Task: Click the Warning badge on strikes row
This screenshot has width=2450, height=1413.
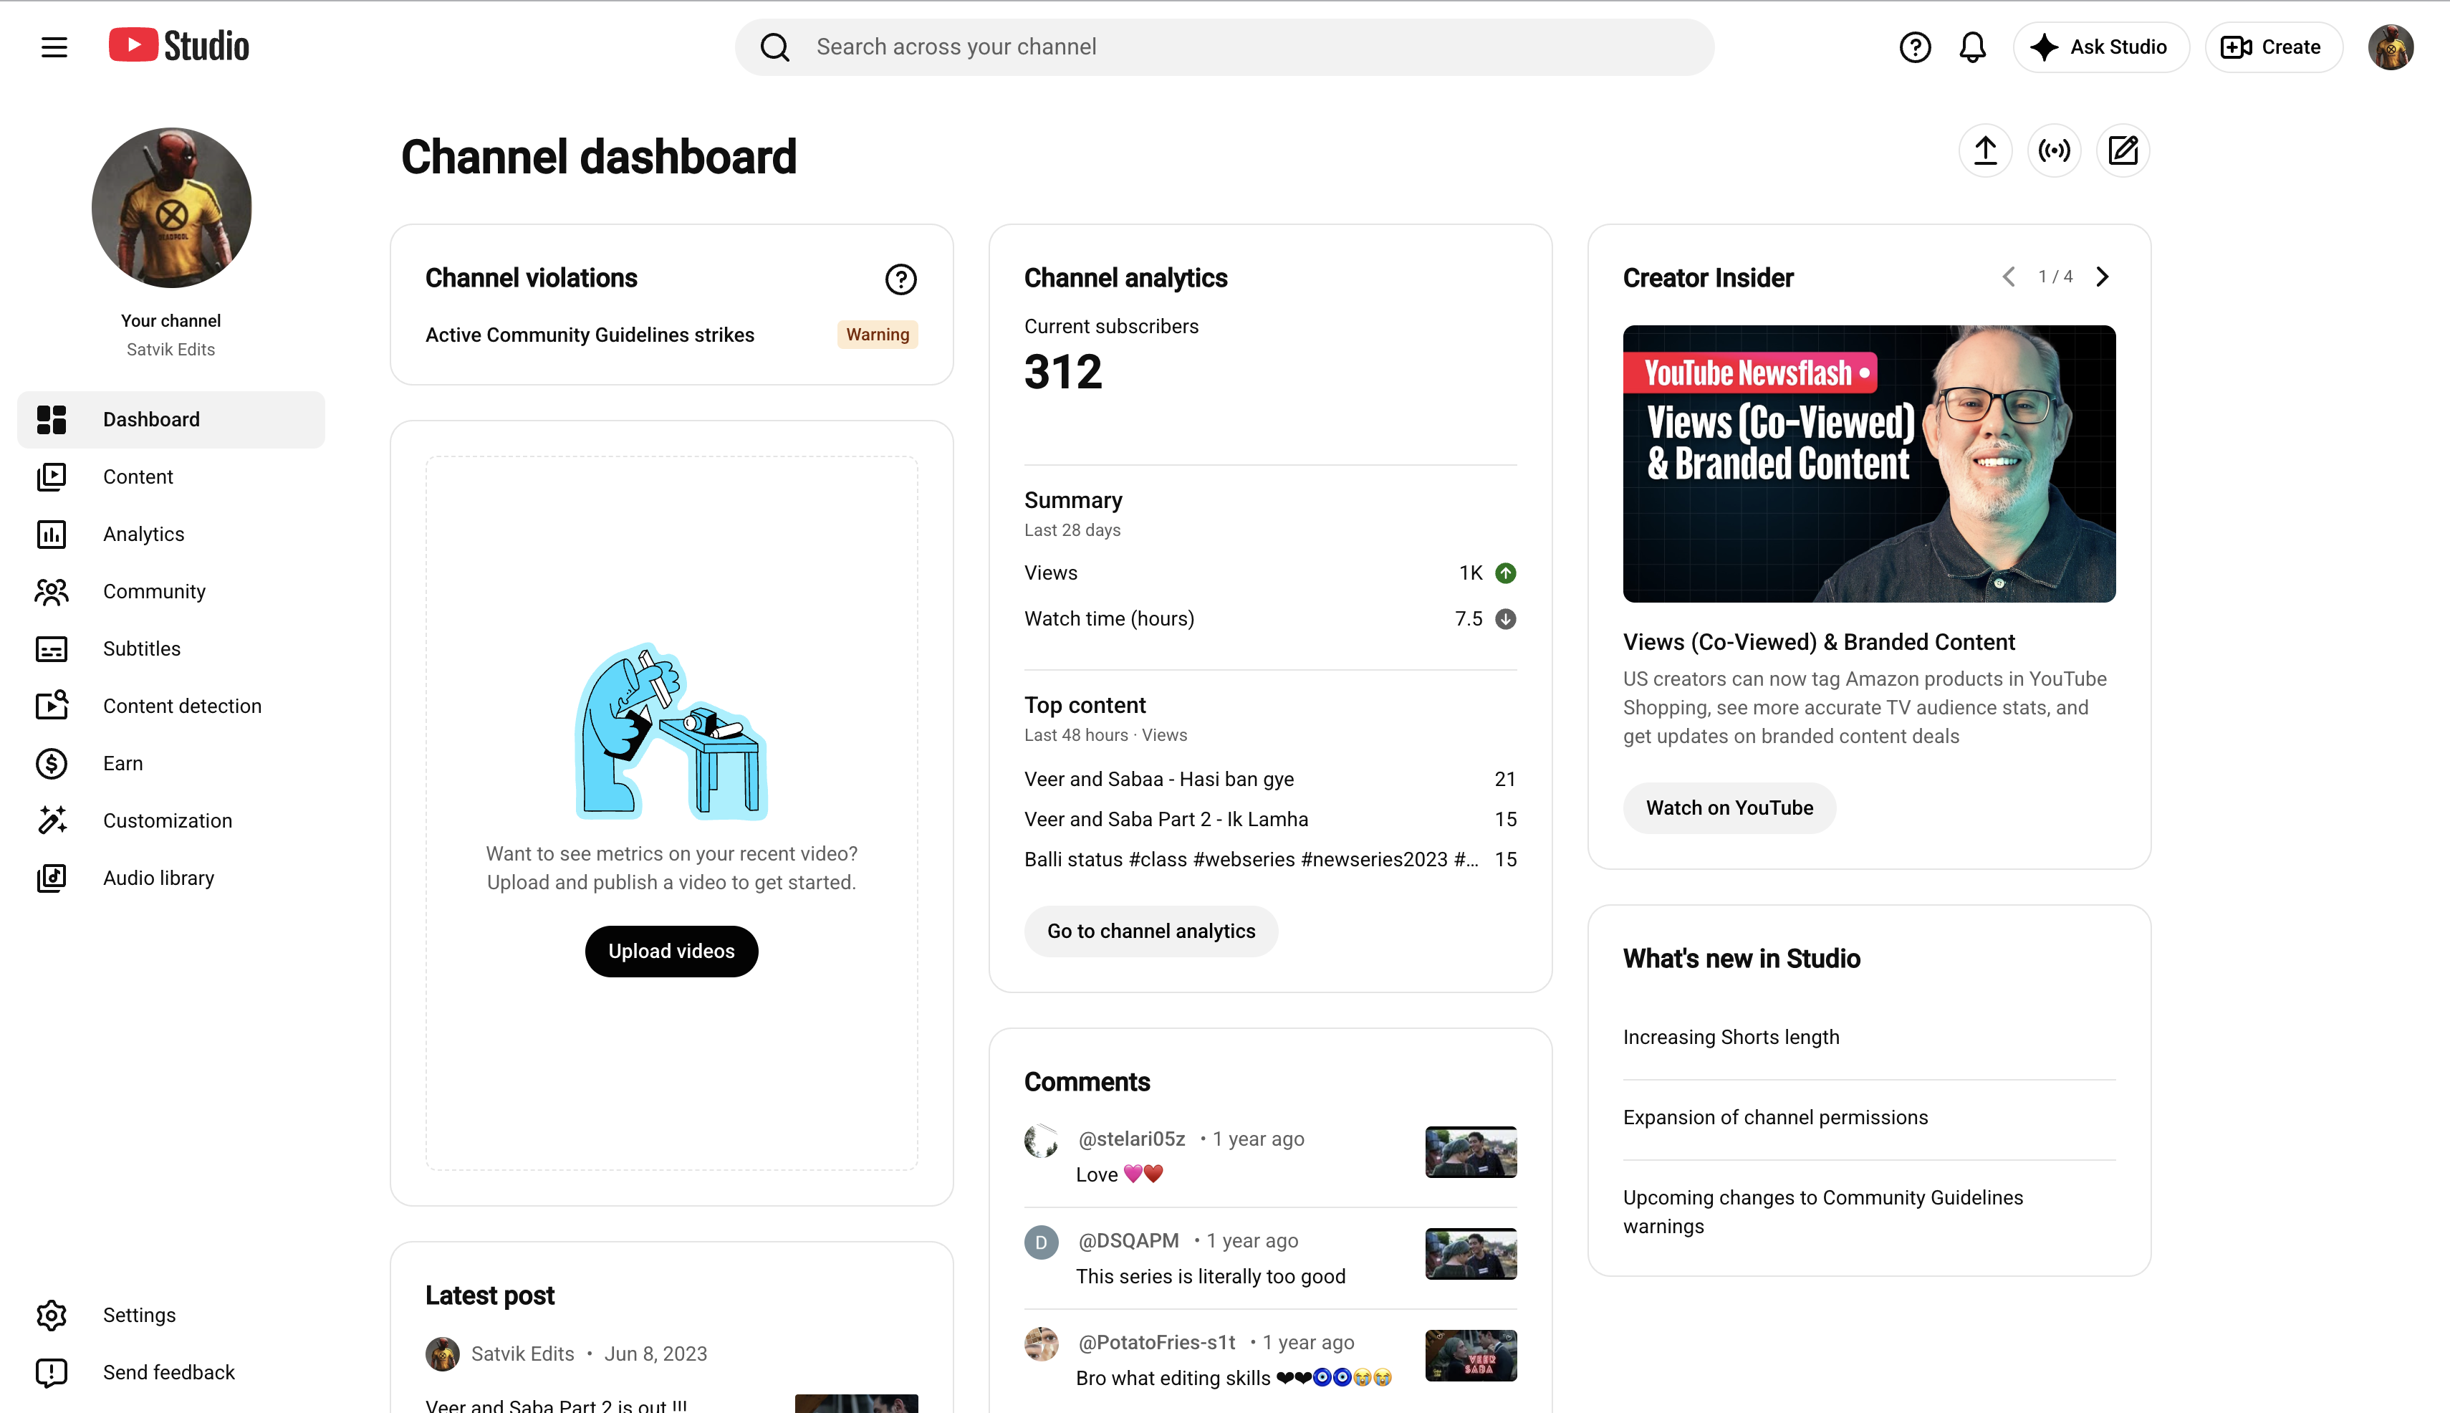Action: 877,335
